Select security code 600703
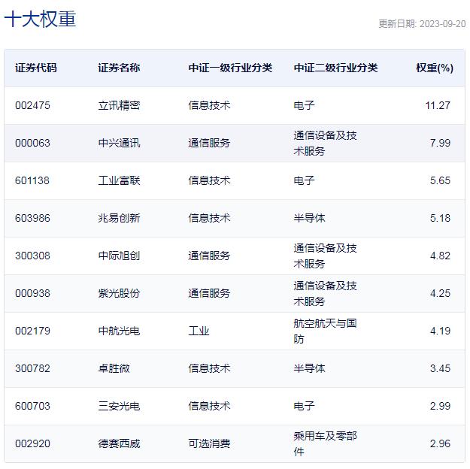This screenshot has width=470, height=469. (32, 407)
